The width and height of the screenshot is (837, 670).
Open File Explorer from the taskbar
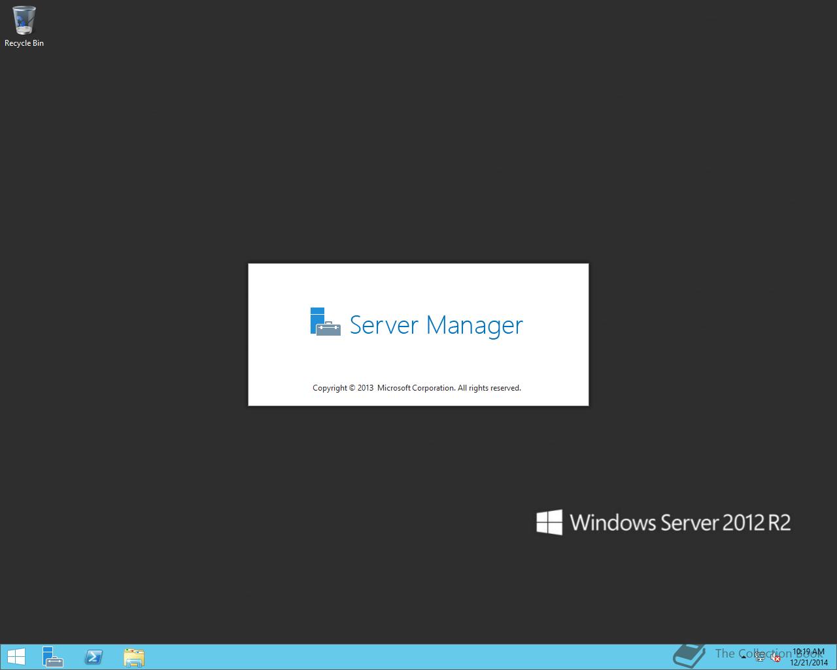(x=134, y=657)
